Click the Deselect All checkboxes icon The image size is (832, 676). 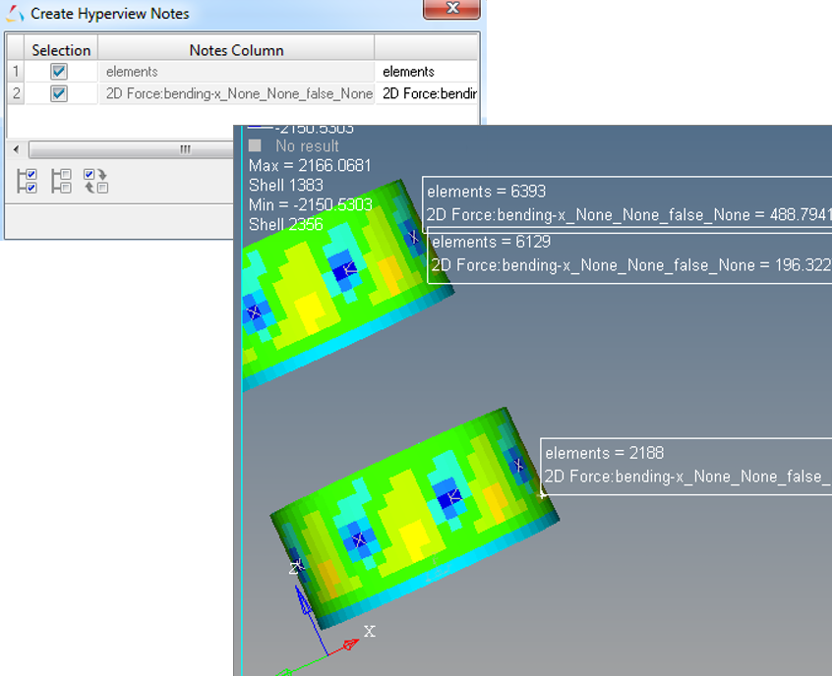click(61, 181)
